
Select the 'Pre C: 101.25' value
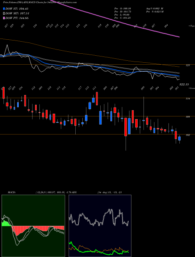click(x=122, y=18)
